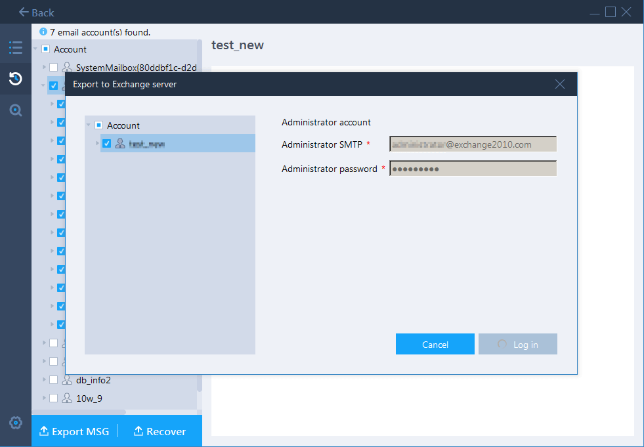Uncheck the selected mailbox in dialog
Screen dimensions: 644x447
pos(107,144)
